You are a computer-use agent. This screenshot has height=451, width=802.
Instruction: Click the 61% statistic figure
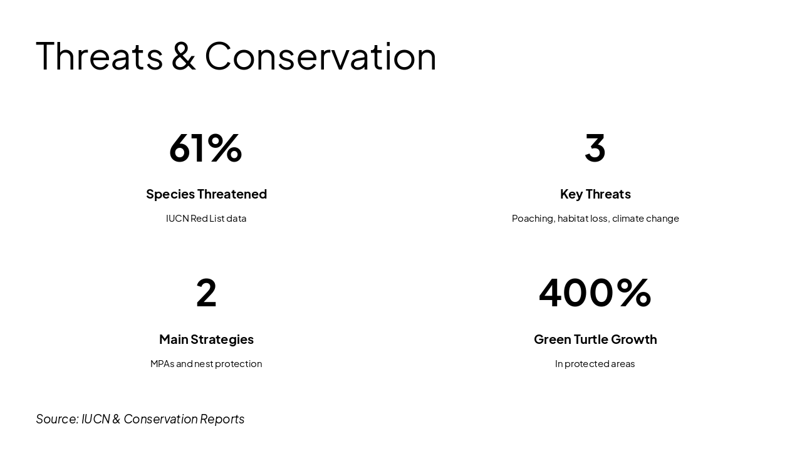pos(206,148)
